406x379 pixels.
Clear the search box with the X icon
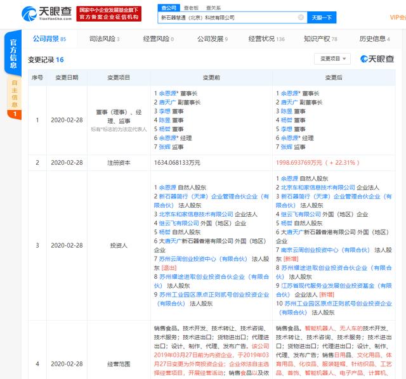(x=301, y=17)
